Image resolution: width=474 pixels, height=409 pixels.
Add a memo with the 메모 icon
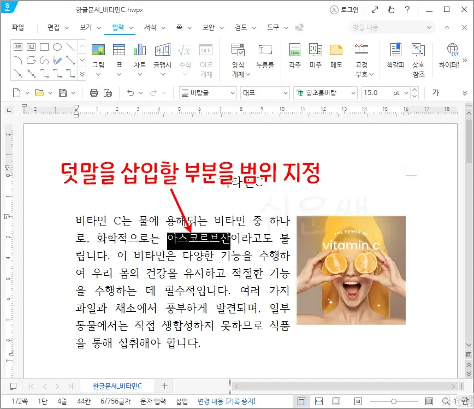pyautogui.click(x=336, y=55)
